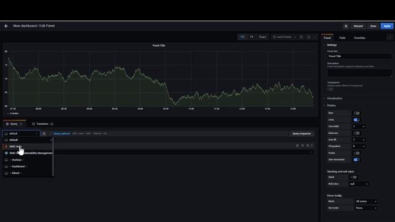
Task: Click the BMC Helix data source icon
Action: [6, 147]
